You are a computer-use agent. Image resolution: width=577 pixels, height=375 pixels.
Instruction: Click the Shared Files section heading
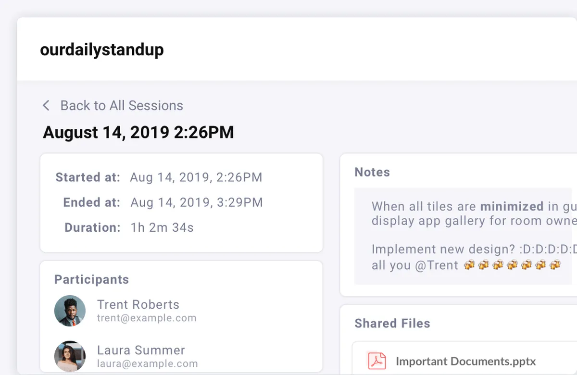coord(392,323)
